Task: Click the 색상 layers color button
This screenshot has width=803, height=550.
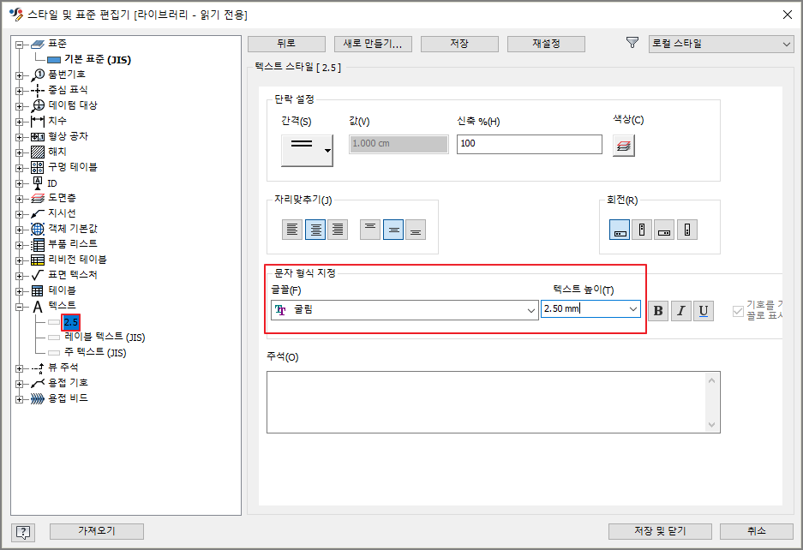Action: pyautogui.click(x=623, y=146)
